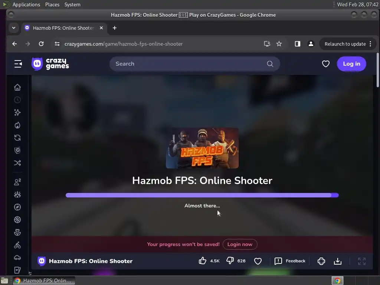Image resolution: width=380 pixels, height=285 pixels.
Task: Open Chrome profile icon
Action: (311, 44)
